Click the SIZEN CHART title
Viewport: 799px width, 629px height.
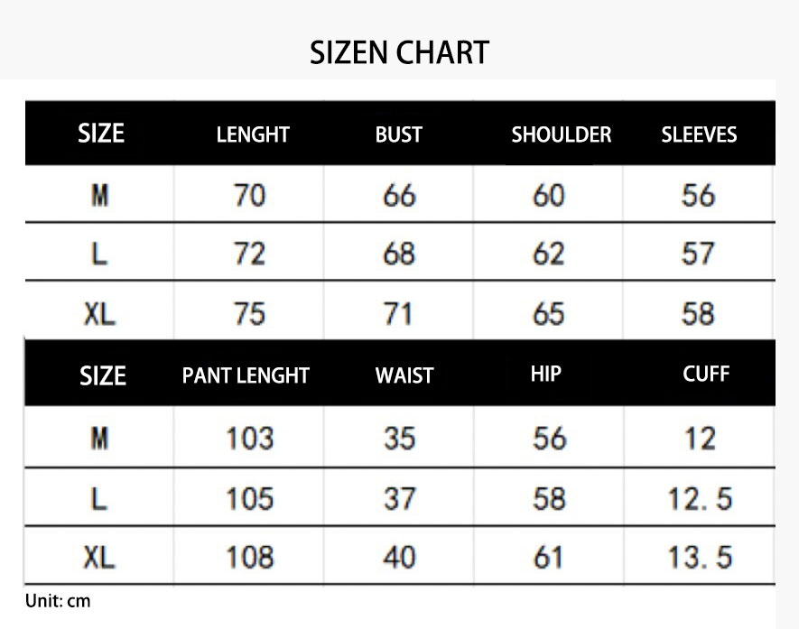pyautogui.click(x=399, y=52)
